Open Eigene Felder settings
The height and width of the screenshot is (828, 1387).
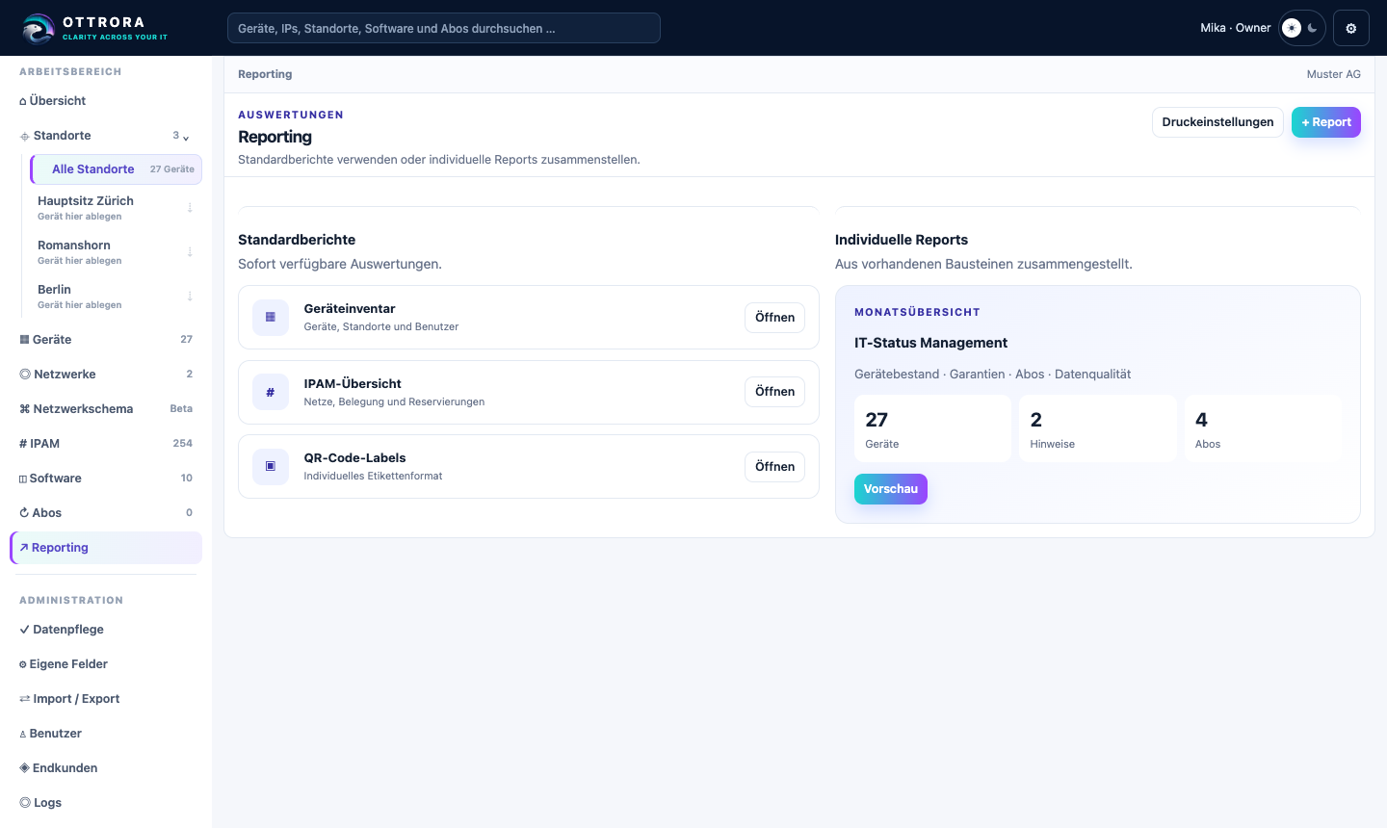106,664
